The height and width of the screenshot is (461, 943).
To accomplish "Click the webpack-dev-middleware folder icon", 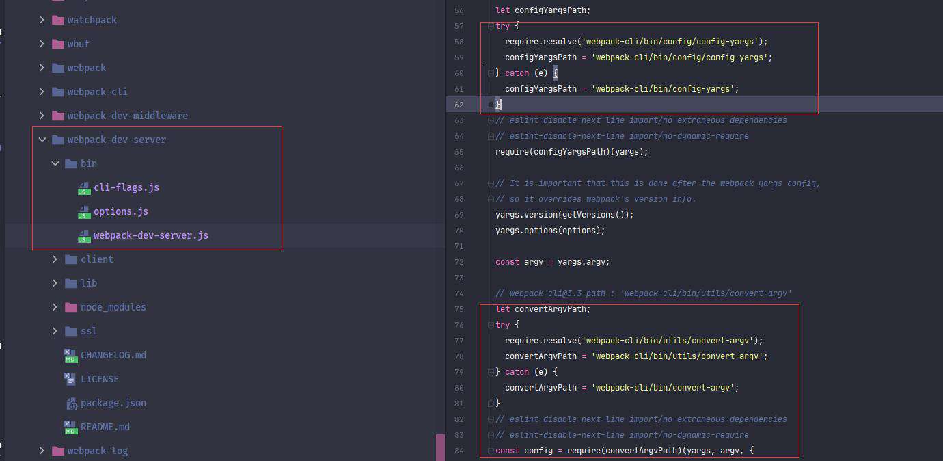I will click(x=57, y=116).
